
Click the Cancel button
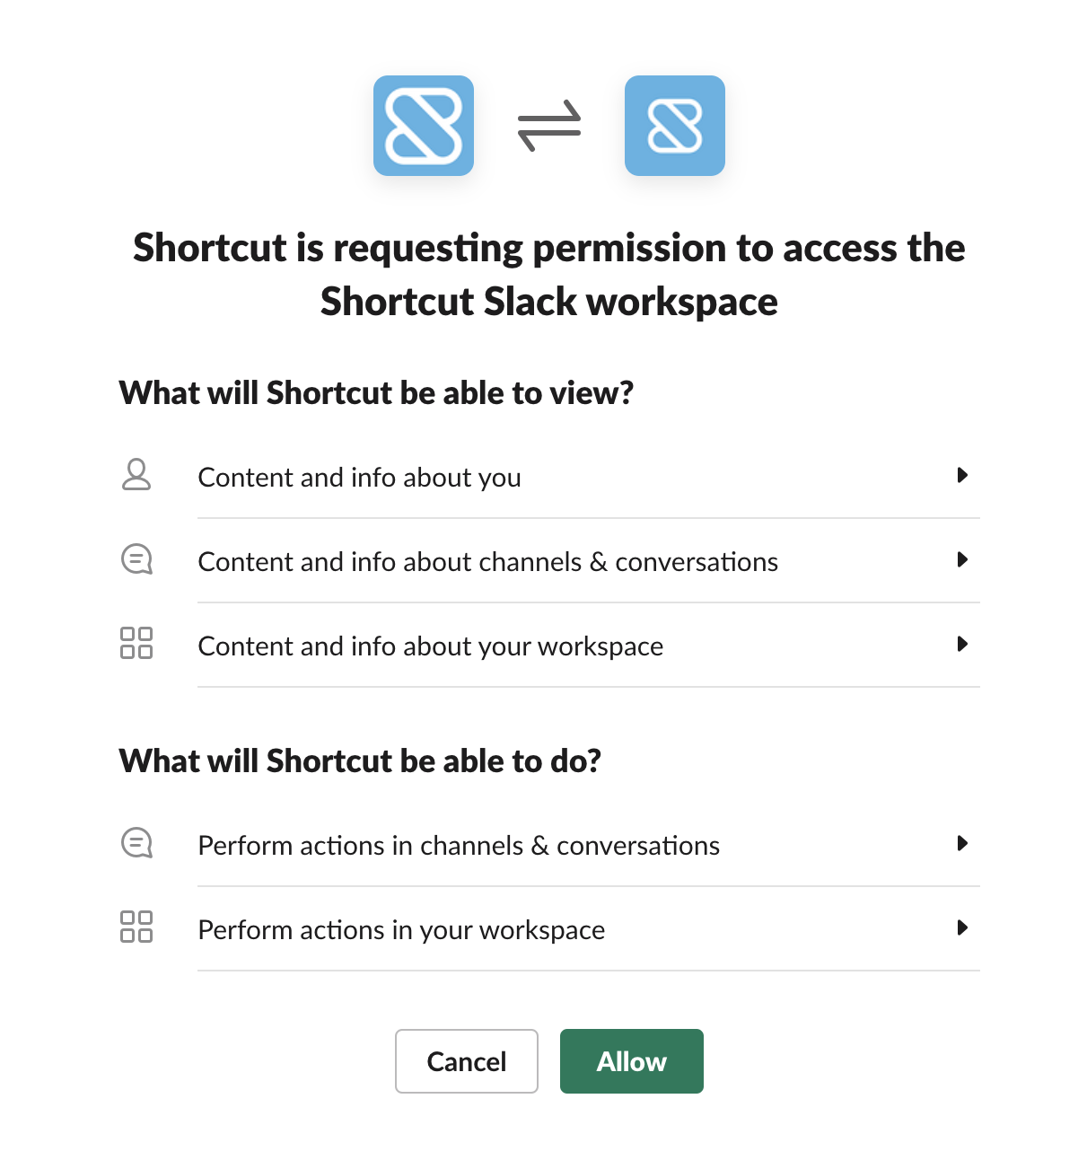point(467,1061)
